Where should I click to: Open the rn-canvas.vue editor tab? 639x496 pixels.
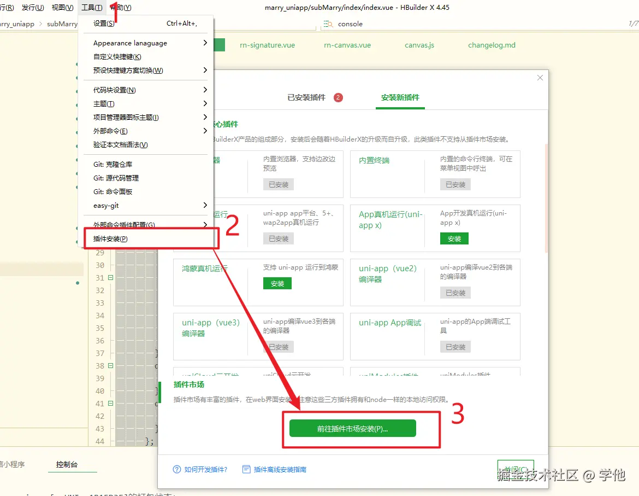click(x=346, y=45)
